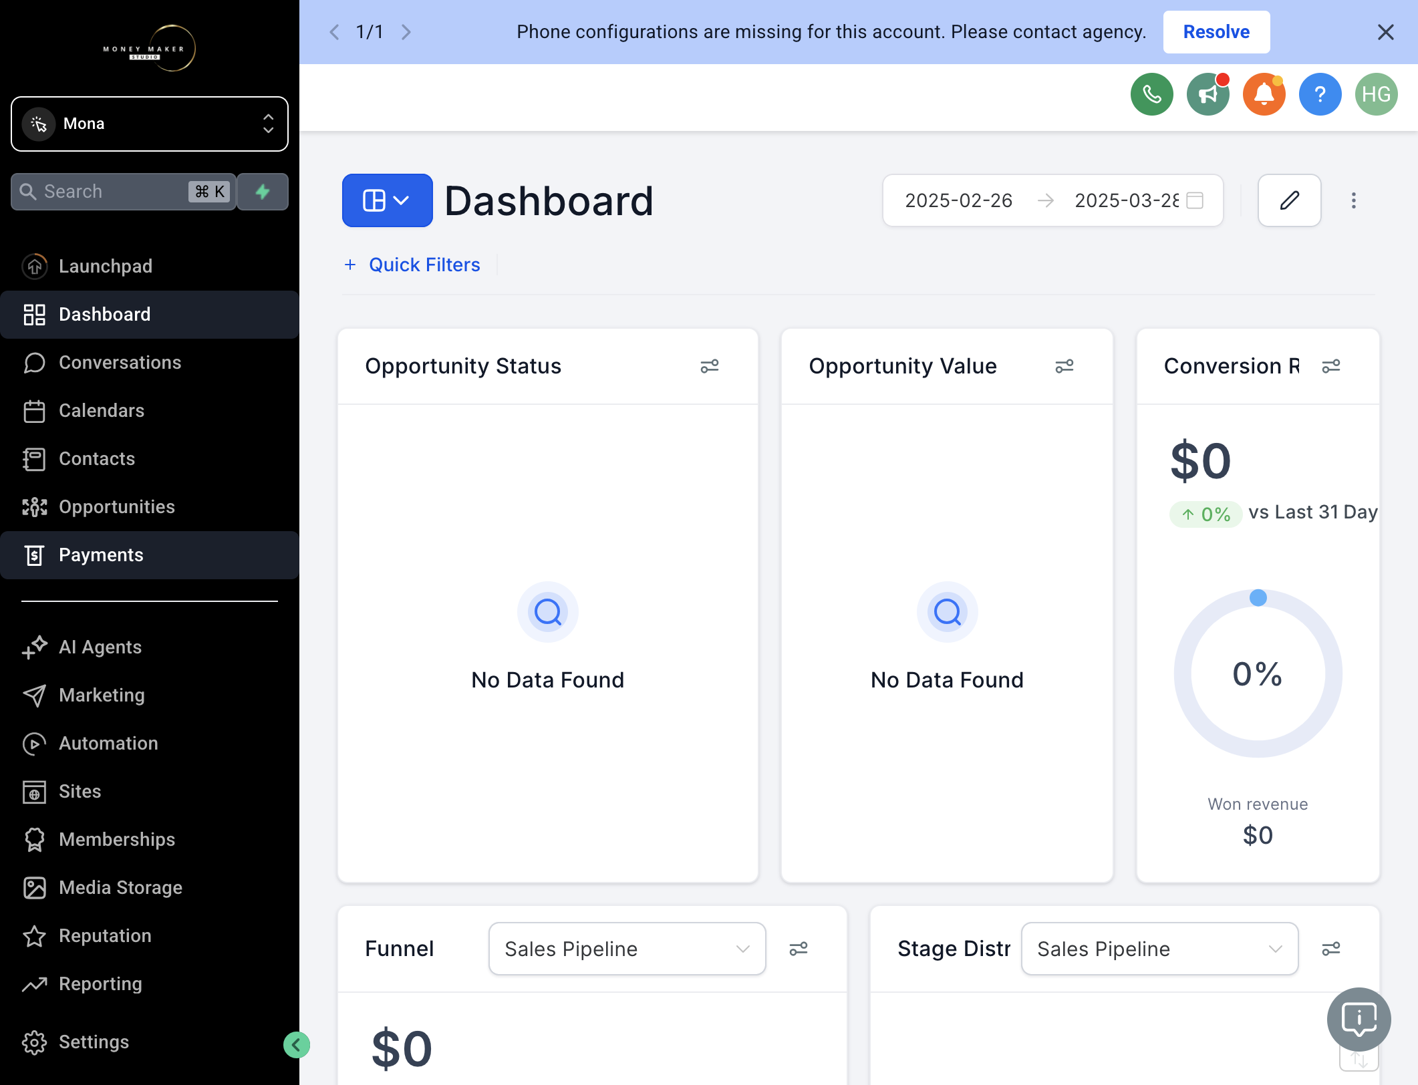Image resolution: width=1418 pixels, height=1085 pixels.
Task: Open Funnel widget filter settings icon
Action: point(798,949)
